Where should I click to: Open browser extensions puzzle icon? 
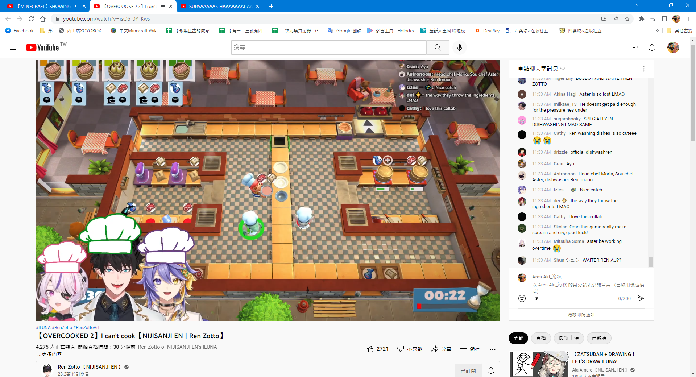click(x=642, y=19)
